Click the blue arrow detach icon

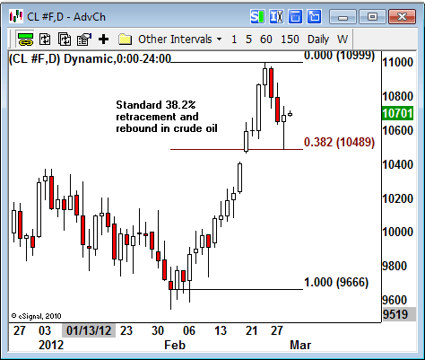tap(314, 17)
